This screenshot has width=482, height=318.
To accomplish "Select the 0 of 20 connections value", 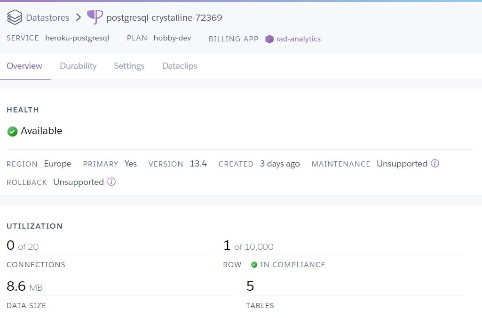I will coord(23,246).
